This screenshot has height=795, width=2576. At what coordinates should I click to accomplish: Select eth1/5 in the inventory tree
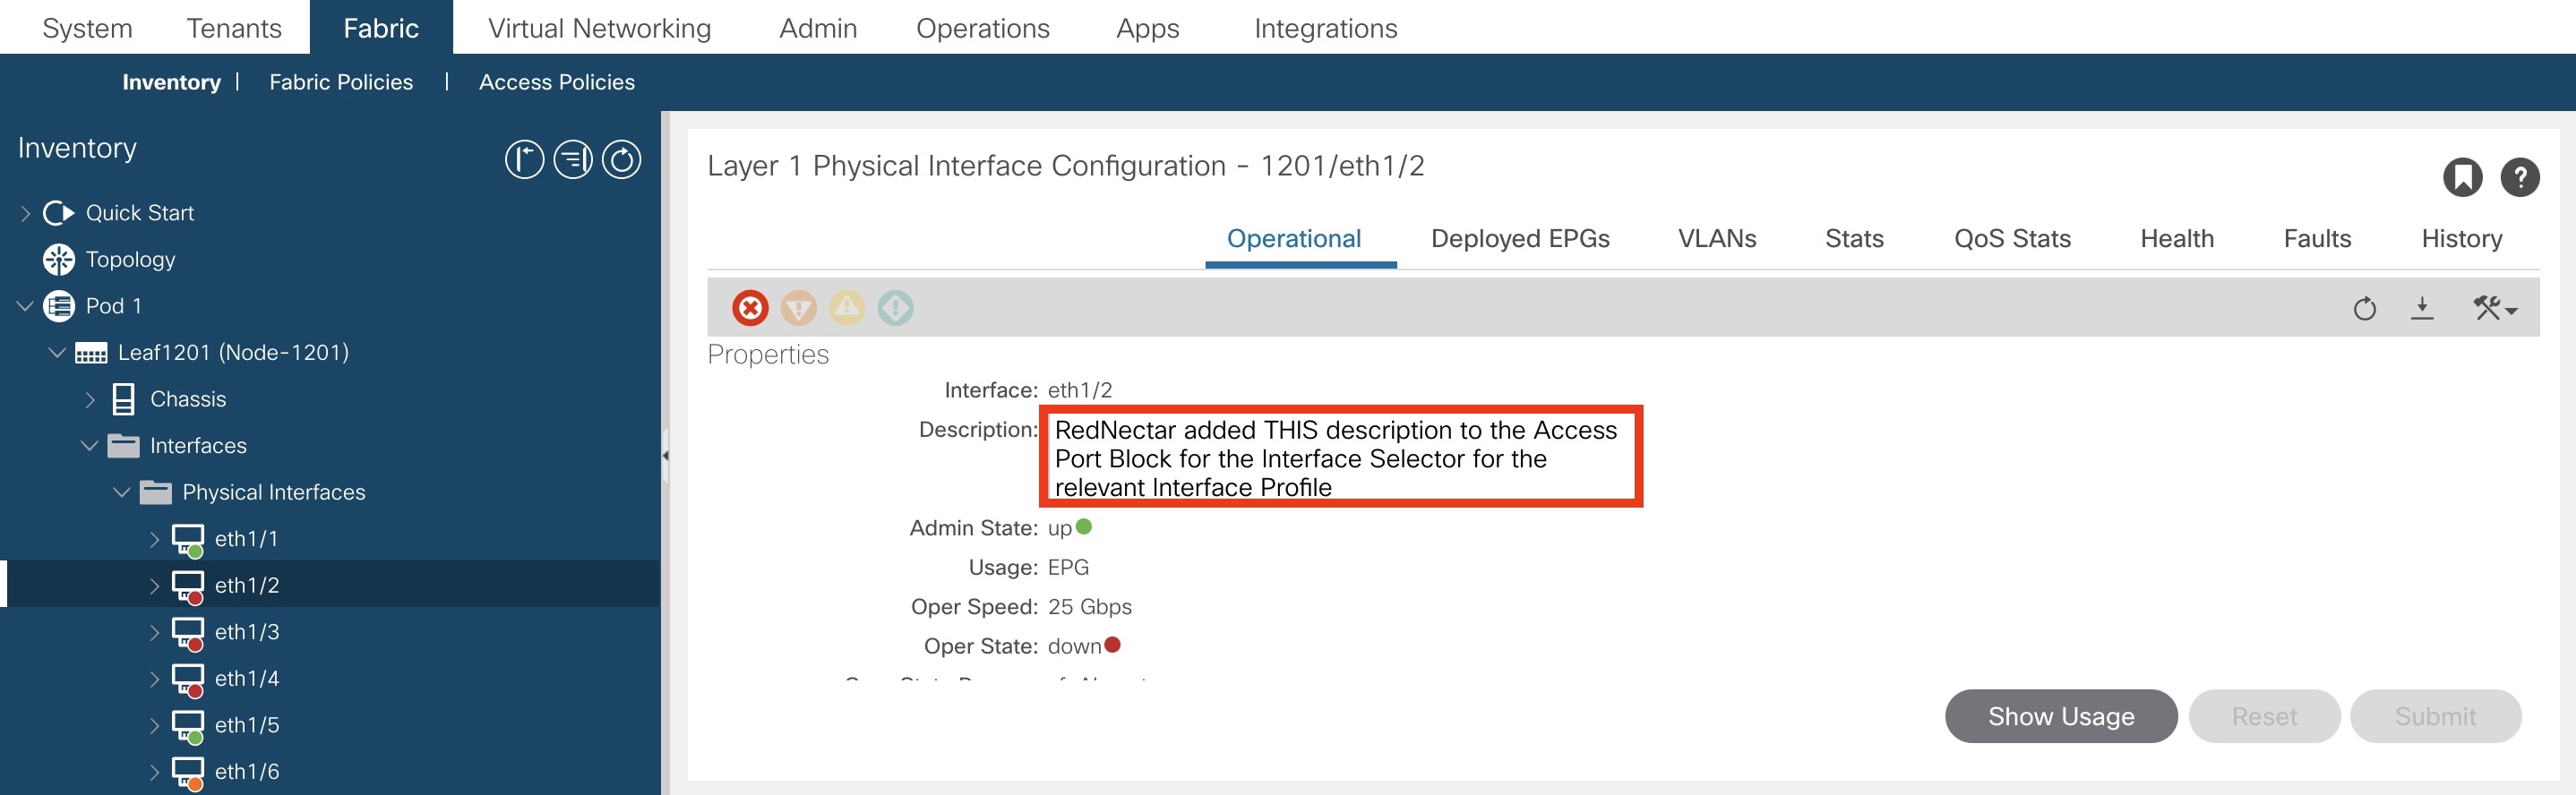click(x=247, y=725)
